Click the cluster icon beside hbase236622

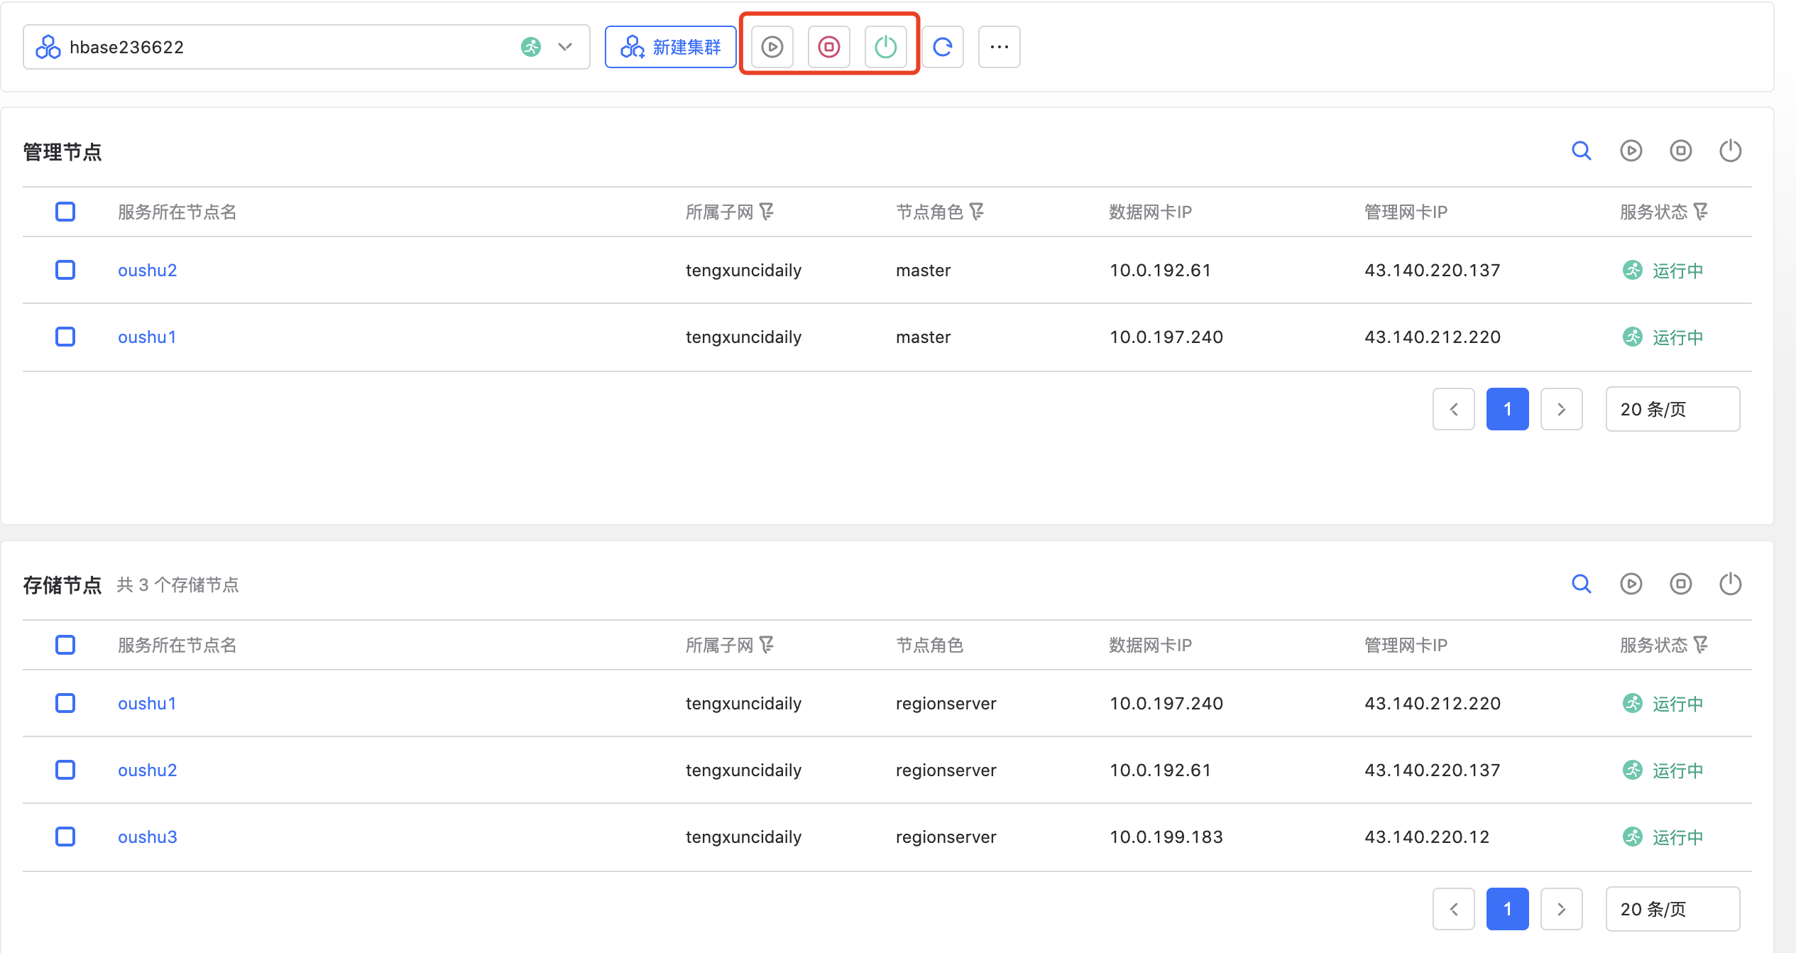click(x=48, y=47)
